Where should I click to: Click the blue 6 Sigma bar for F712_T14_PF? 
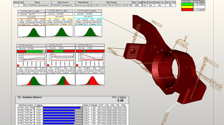click(59, 113)
